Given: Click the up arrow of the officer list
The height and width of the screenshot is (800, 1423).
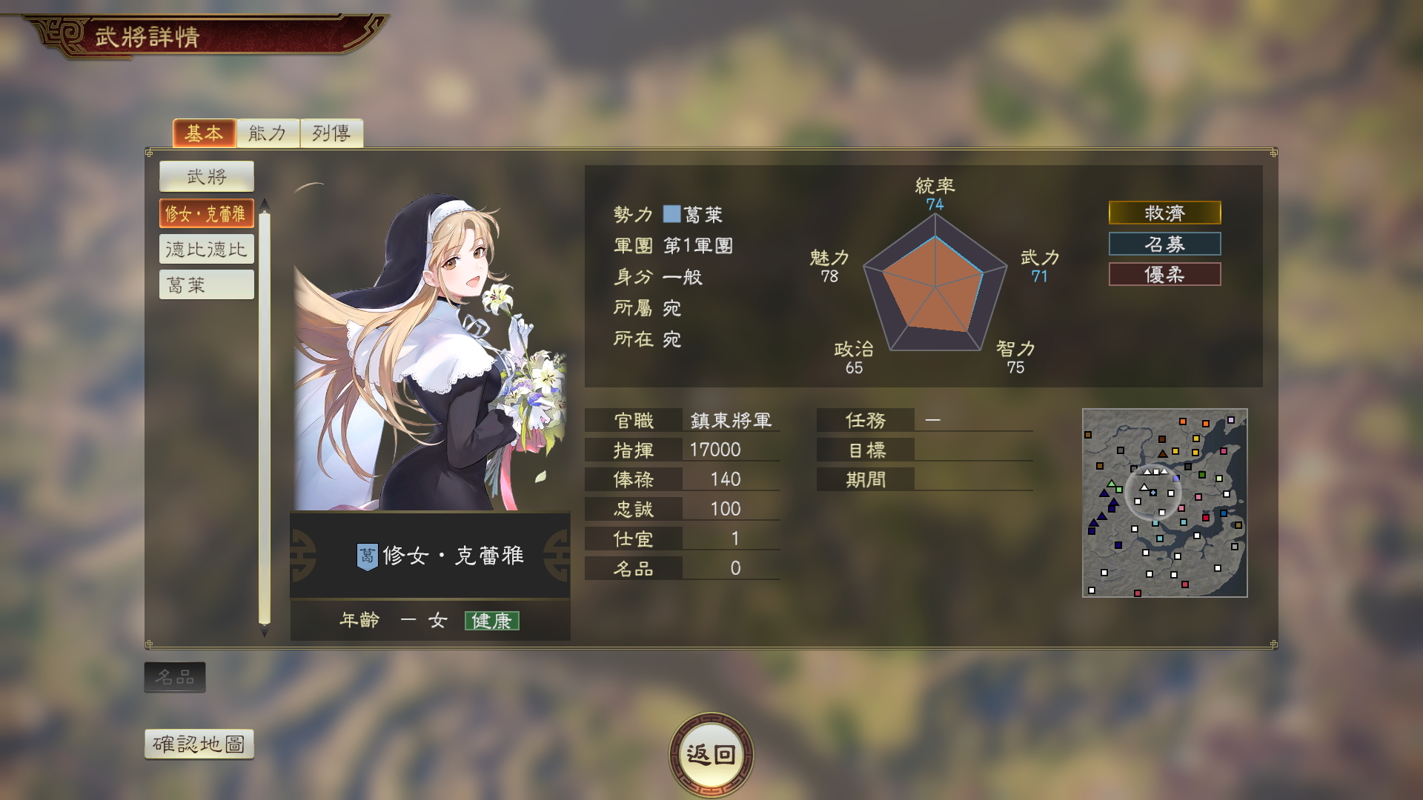Looking at the screenshot, I should pyautogui.click(x=264, y=204).
